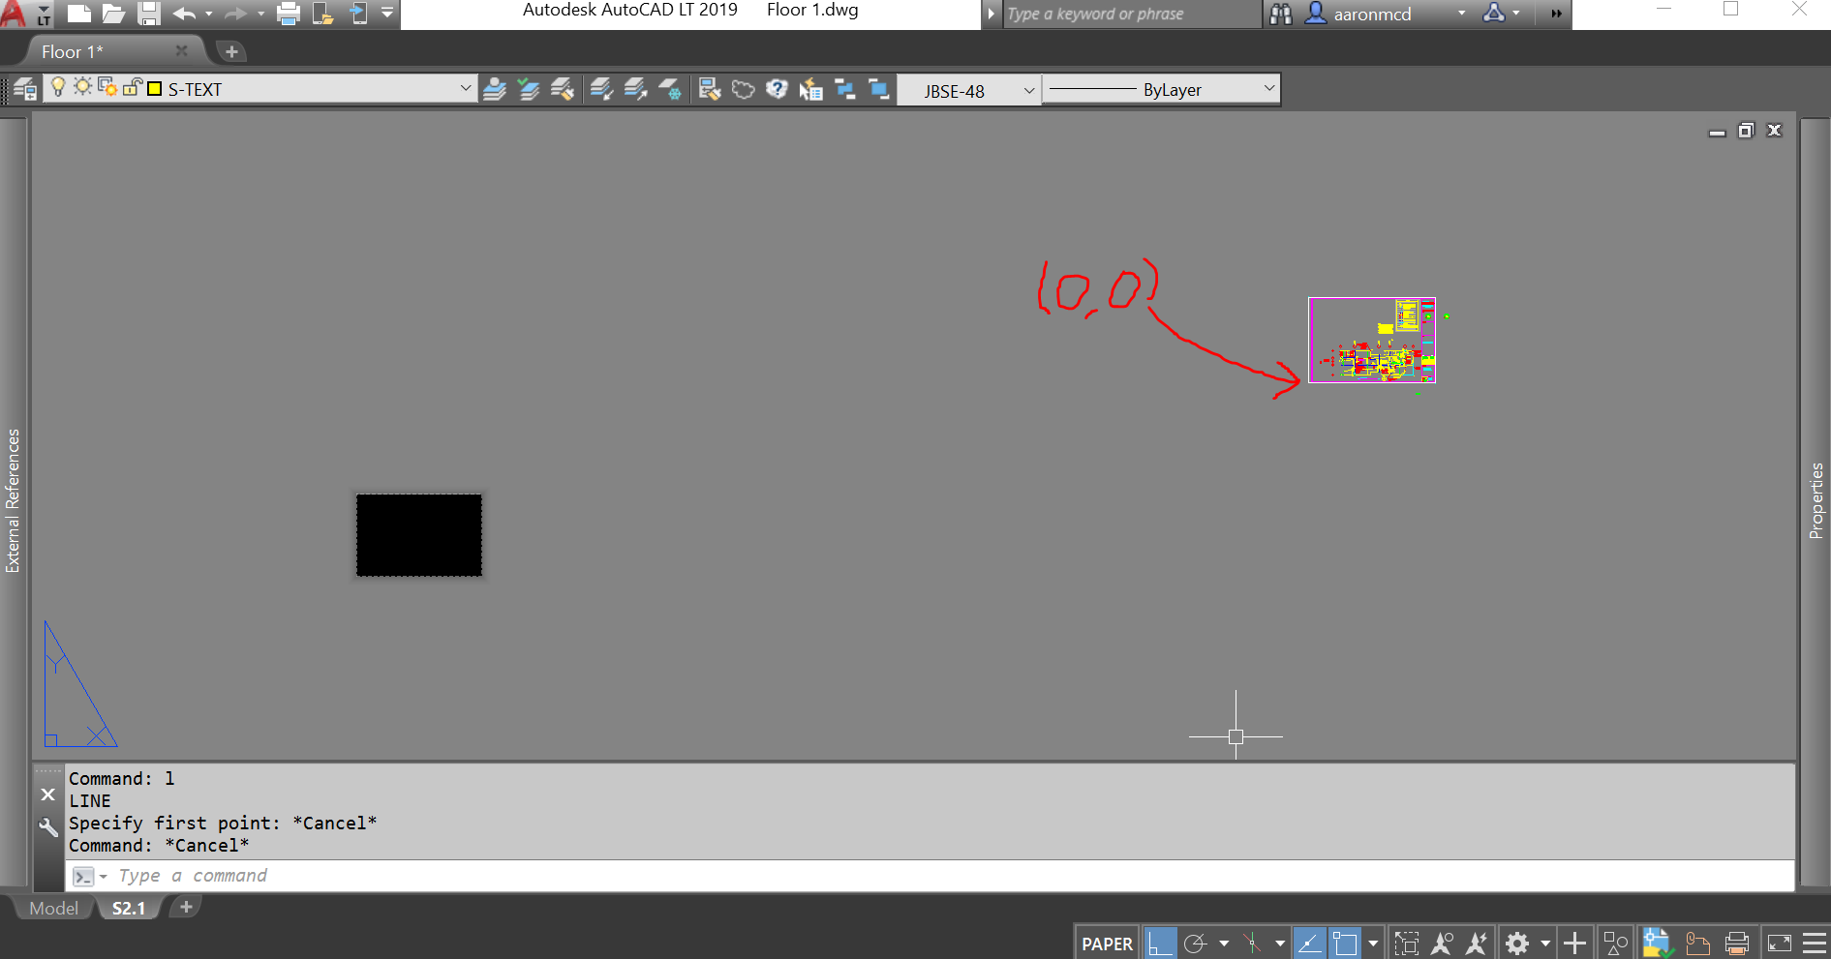Screen dimensions: 1831x959
Task: Toggle Isometric Drafting in the status bar
Action: pos(1252,943)
